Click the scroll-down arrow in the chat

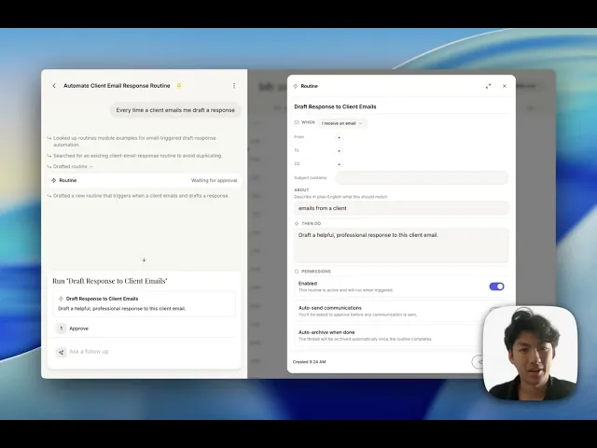pyautogui.click(x=144, y=259)
